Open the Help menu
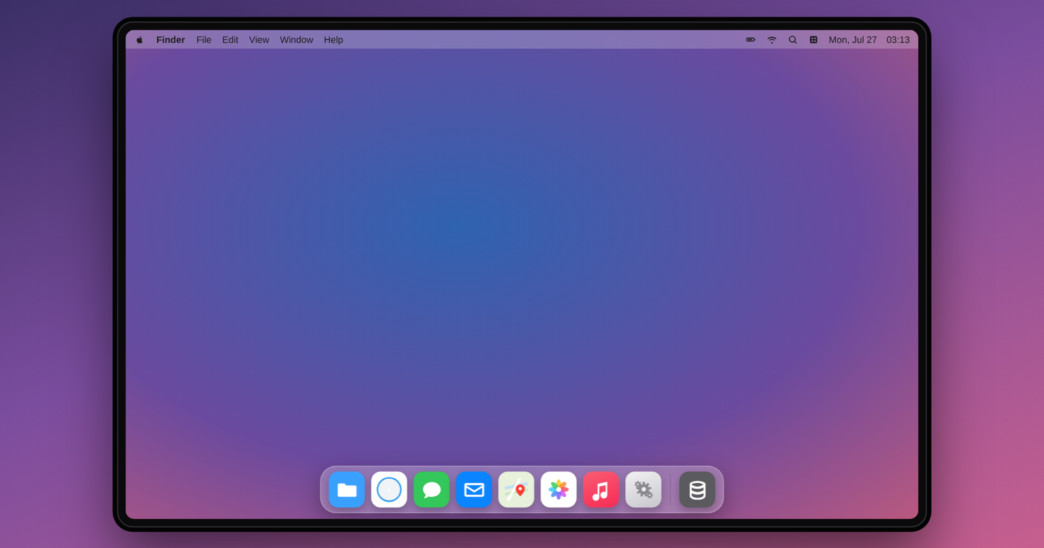The image size is (1044, 548). coord(333,40)
